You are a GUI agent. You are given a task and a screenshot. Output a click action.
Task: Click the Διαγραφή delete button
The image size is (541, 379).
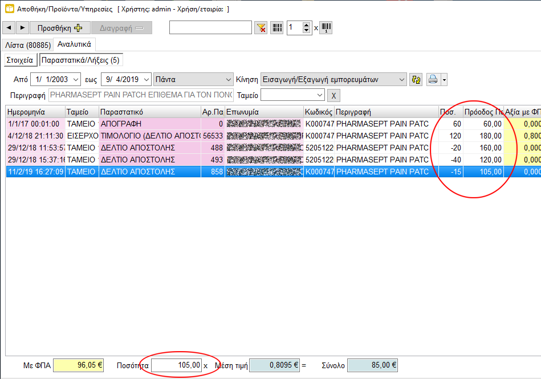point(121,27)
